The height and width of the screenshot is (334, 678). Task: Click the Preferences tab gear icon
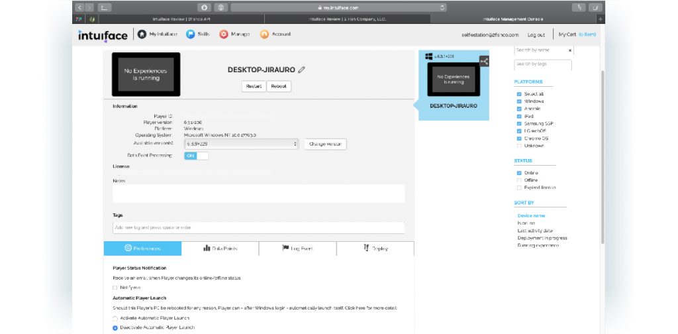click(x=128, y=248)
